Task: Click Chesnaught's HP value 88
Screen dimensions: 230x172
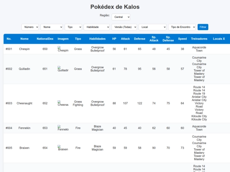Action: [x=114, y=103]
